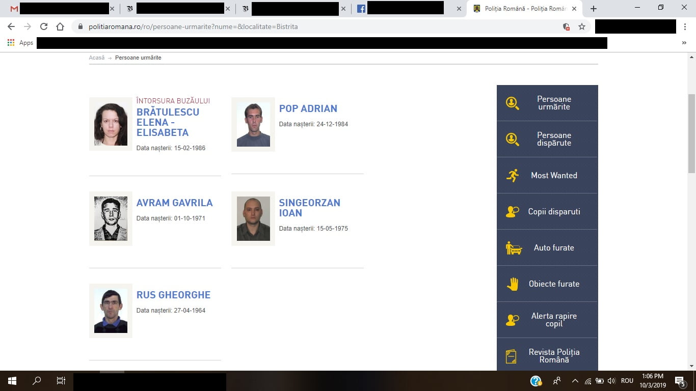Open Task View on the taskbar
This screenshot has width=696, height=391.
(61, 381)
